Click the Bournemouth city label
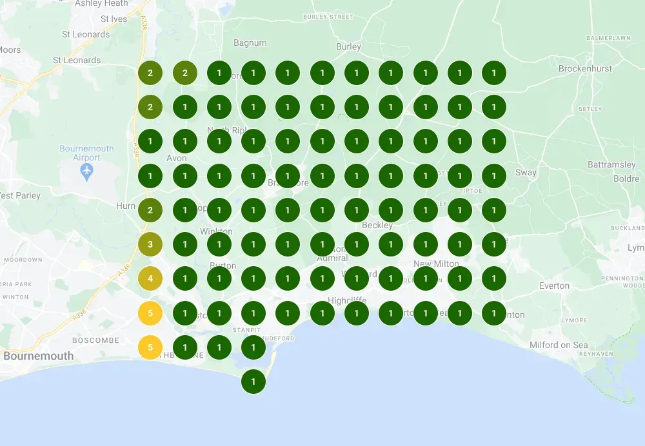Image resolution: width=645 pixels, height=446 pixels. point(38,356)
